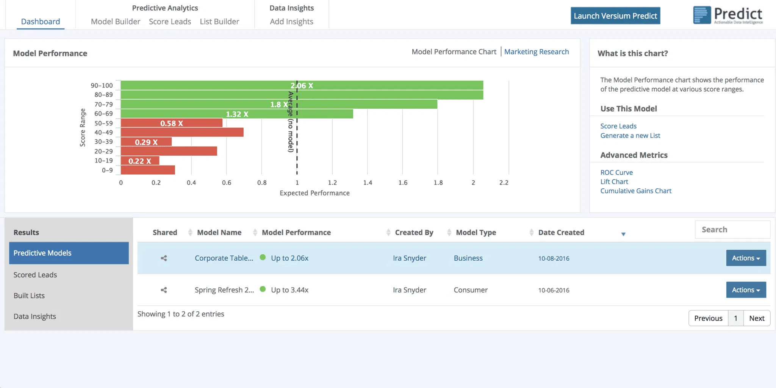Go to the Next results page
This screenshot has height=388, width=776.
coord(756,318)
